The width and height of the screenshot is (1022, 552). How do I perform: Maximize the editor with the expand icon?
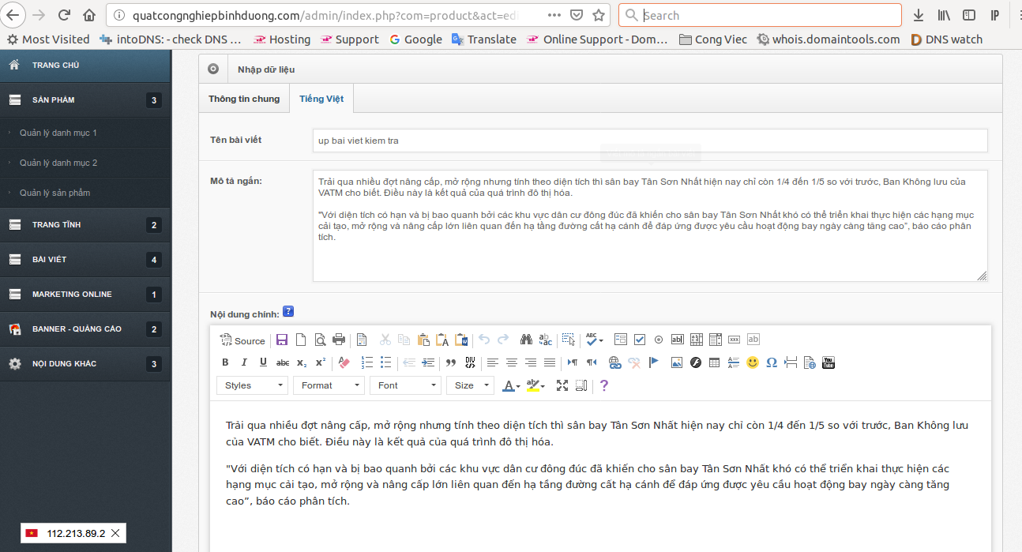(x=562, y=385)
